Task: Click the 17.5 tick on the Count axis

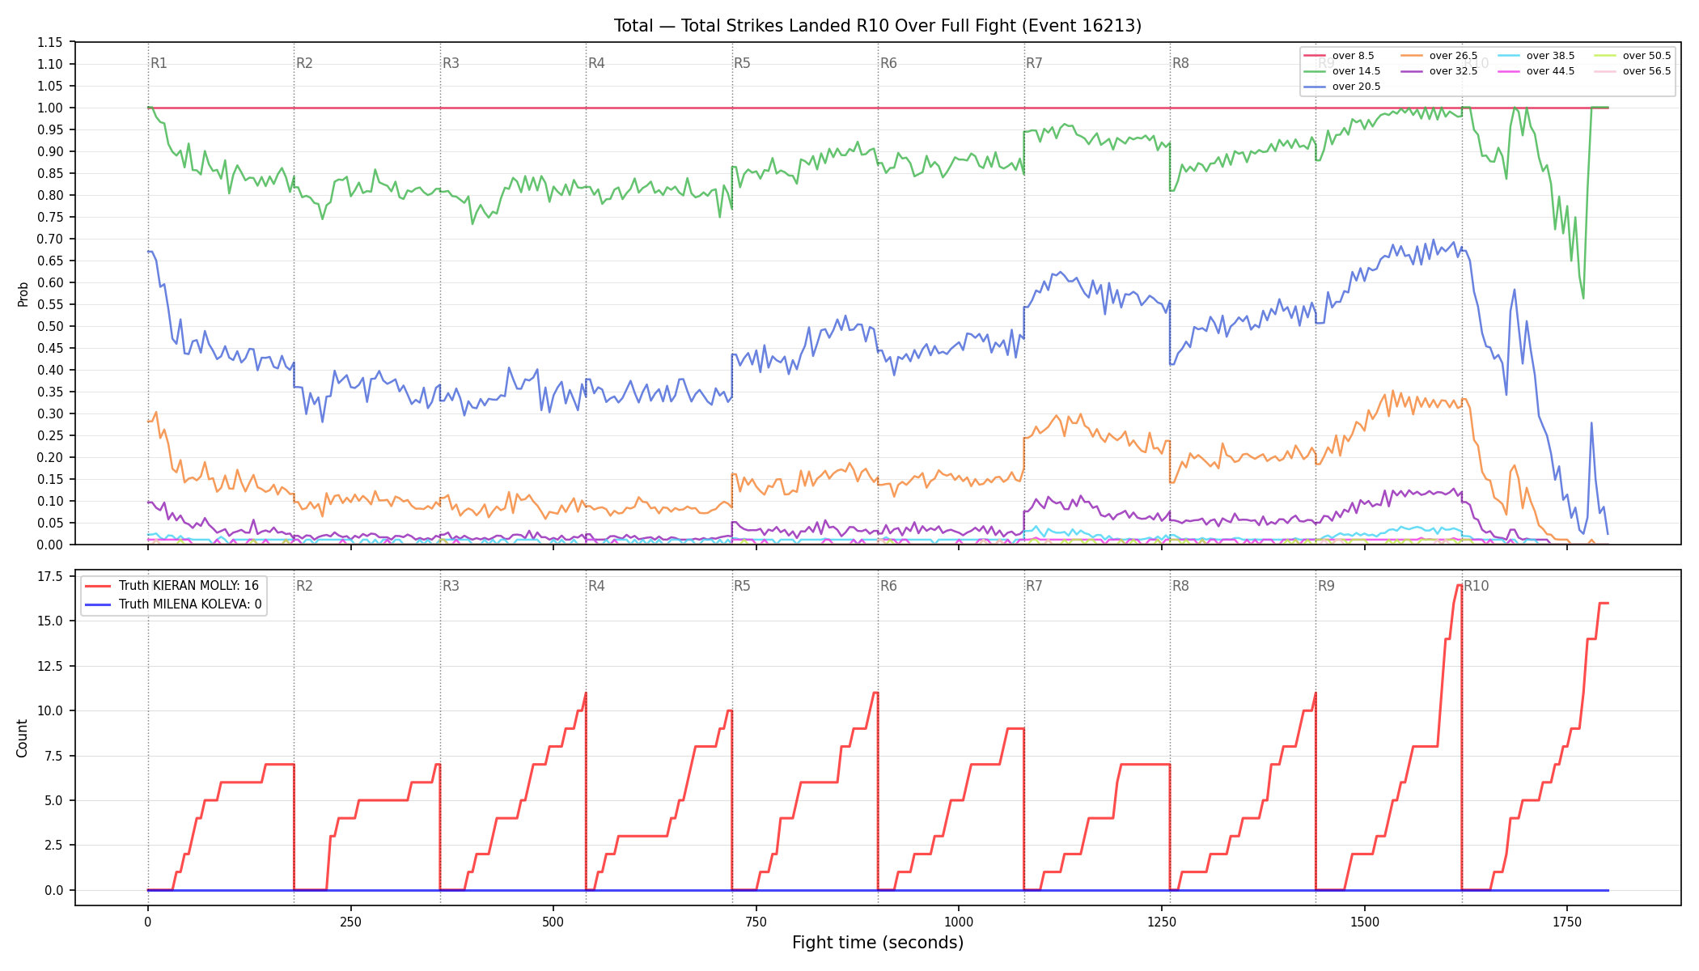Action: coord(50,576)
